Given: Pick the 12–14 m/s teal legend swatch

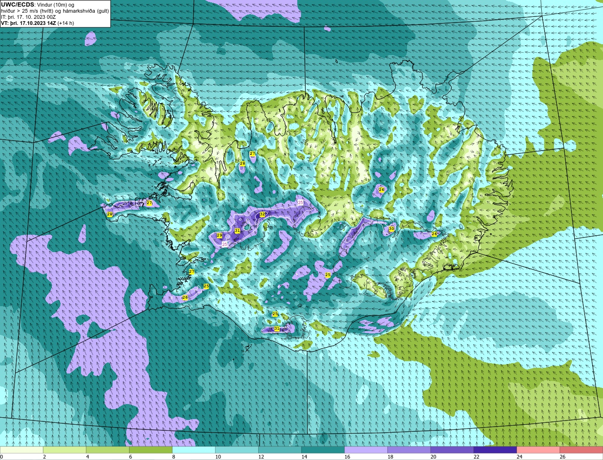Looking at the screenshot, I should coord(280,450).
